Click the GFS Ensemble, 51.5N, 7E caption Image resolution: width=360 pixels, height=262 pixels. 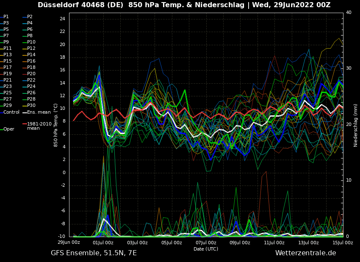94,253
